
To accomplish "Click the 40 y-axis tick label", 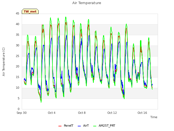I will point(17,24).
